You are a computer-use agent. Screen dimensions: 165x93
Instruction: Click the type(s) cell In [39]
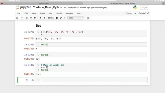pyautogui.click(x=91, y=55)
